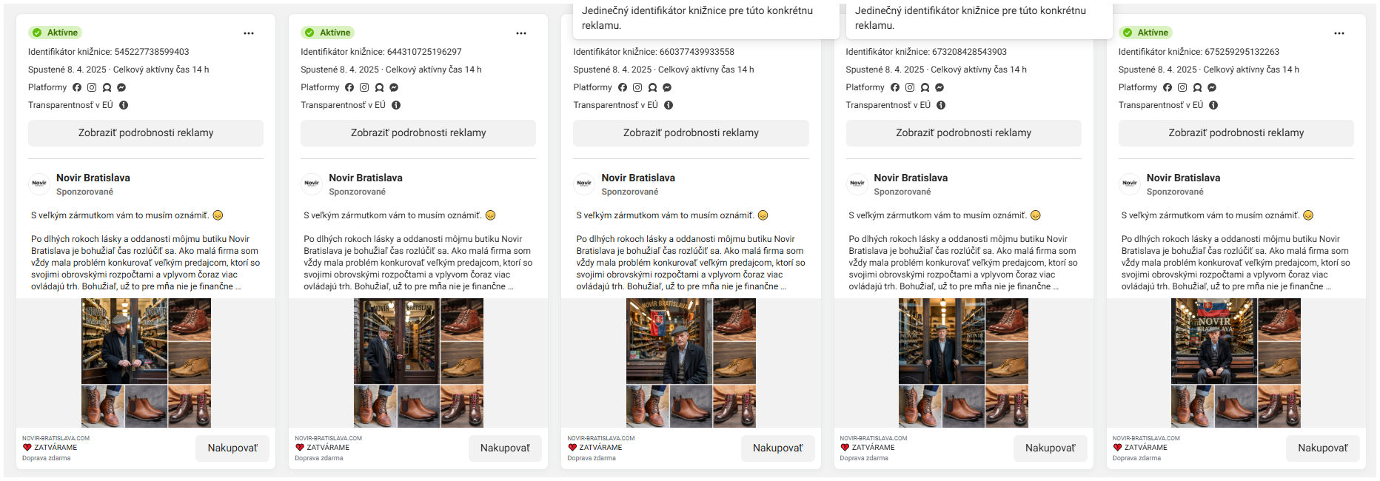1380x481 pixels.
Task: Click Novir logo avatar in third ad
Action: point(584,184)
